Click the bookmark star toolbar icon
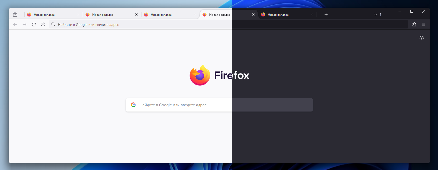The width and height of the screenshot is (438, 170). click(43, 24)
